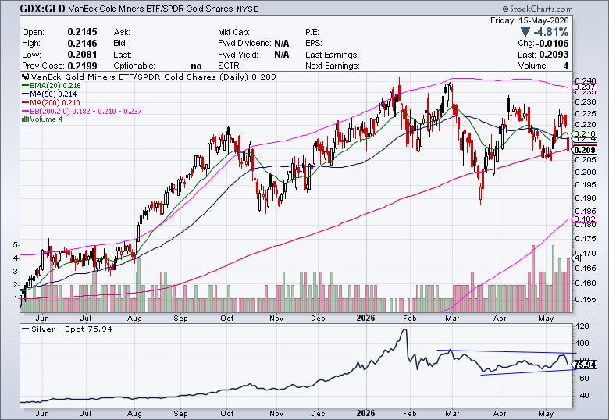Click the candlestick icon before VanEck legend
Viewport: 609px width, 420px height.
[x=25, y=77]
